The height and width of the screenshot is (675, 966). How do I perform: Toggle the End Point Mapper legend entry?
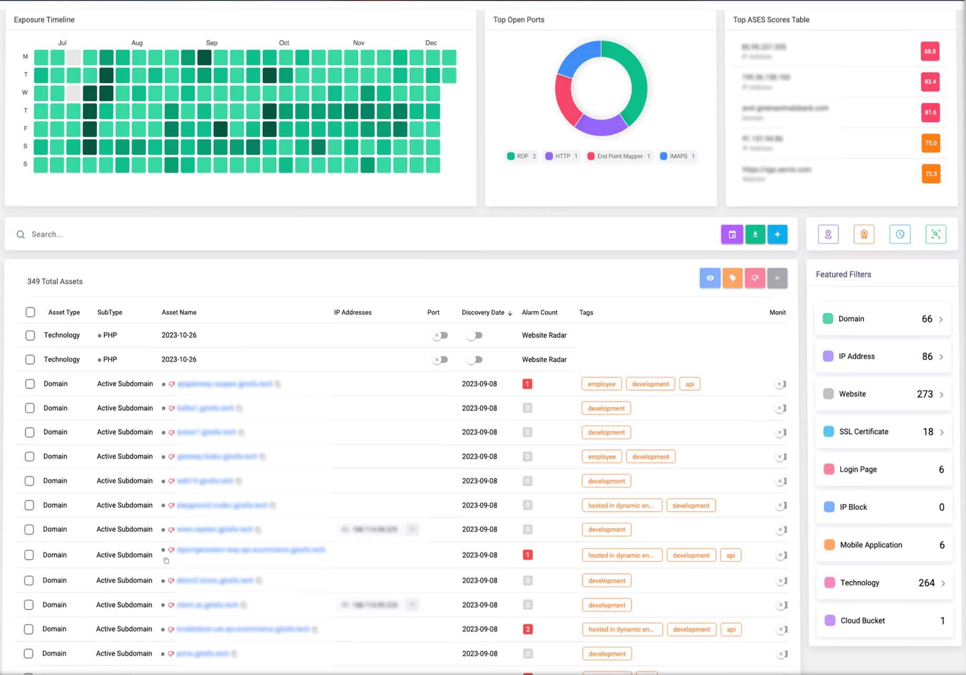pos(619,156)
